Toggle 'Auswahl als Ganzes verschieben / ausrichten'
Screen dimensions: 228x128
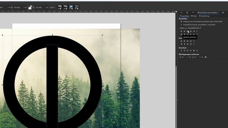tap(198, 25)
